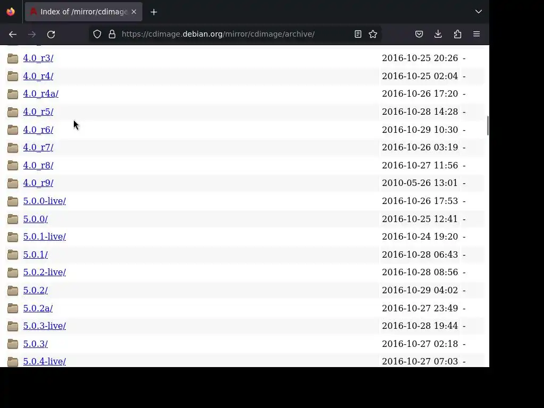Go back to the previous page
The height and width of the screenshot is (408, 544).
pos(13,34)
